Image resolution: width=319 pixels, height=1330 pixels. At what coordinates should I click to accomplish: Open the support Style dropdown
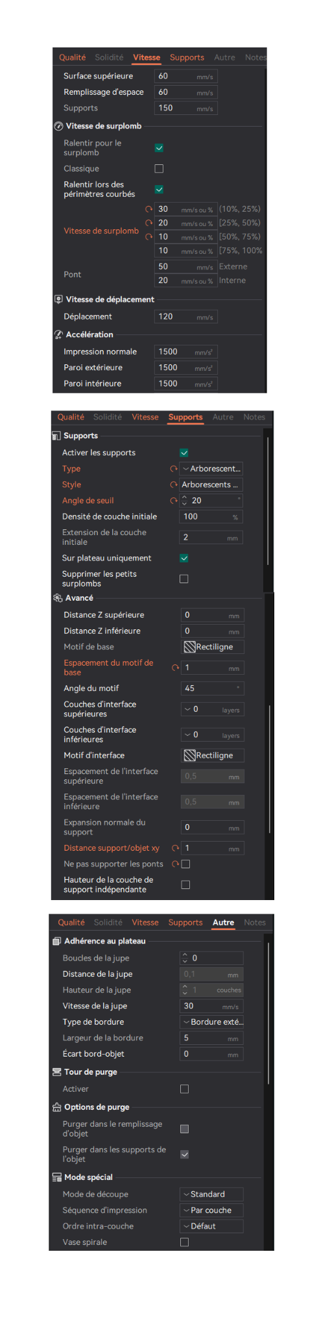click(x=211, y=484)
